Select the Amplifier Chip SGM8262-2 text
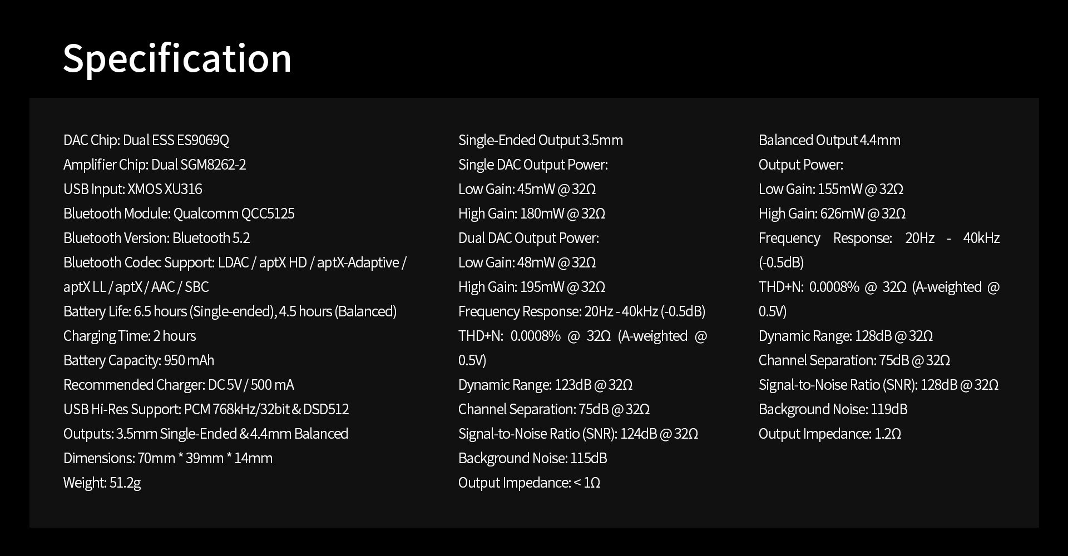Image resolution: width=1068 pixels, height=556 pixels. tap(154, 165)
